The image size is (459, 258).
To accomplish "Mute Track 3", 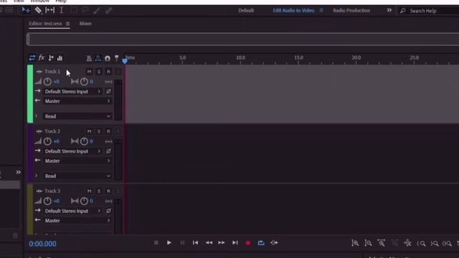I will pos(89,191).
